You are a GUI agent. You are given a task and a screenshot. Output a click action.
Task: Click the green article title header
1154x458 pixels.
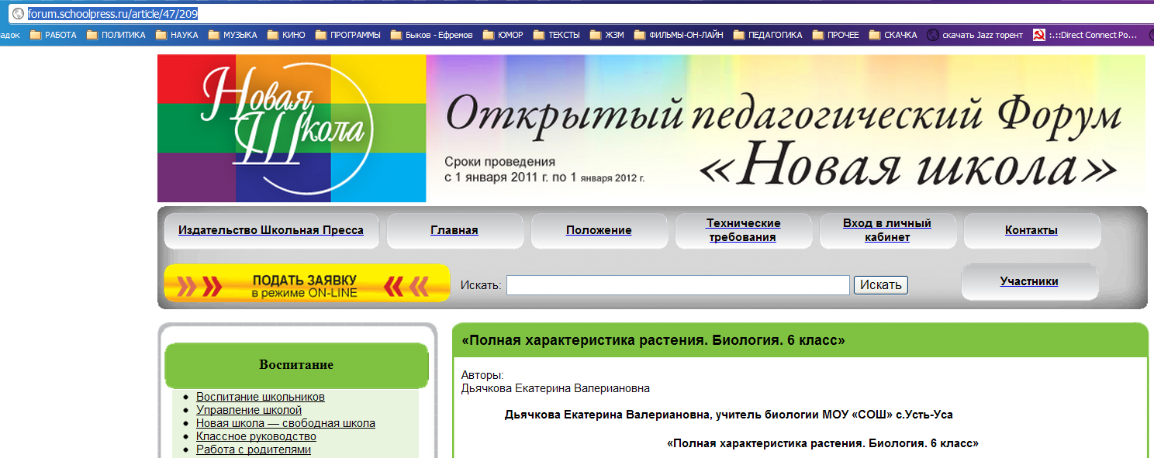pos(800,340)
